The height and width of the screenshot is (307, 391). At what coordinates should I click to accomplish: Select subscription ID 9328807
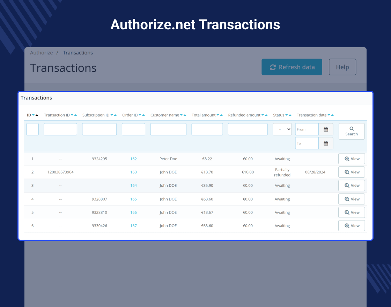[99, 199]
